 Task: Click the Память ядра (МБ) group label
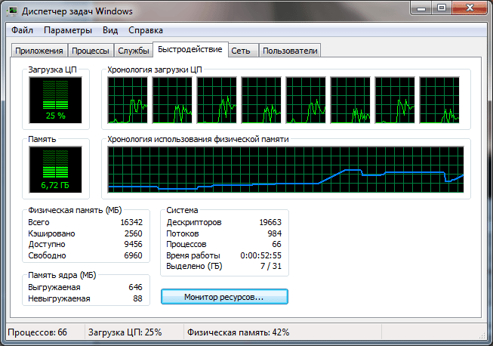coord(62,275)
